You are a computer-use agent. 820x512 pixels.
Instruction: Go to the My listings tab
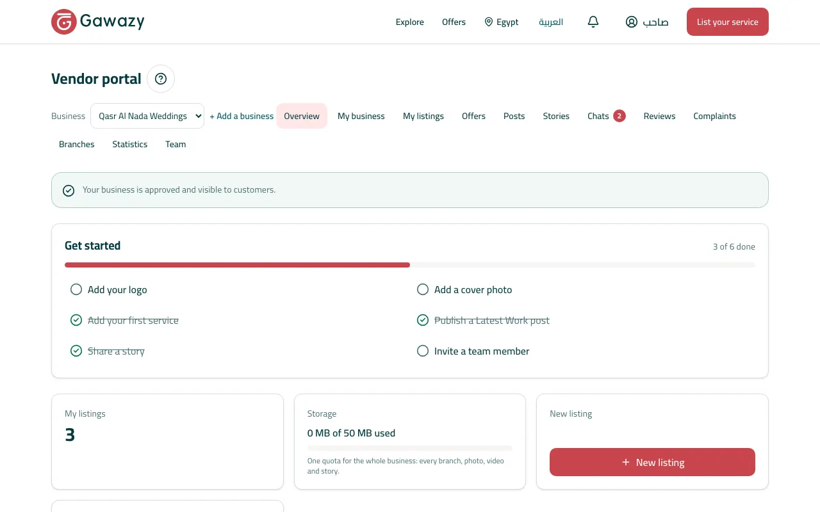pyautogui.click(x=423, y=116)
